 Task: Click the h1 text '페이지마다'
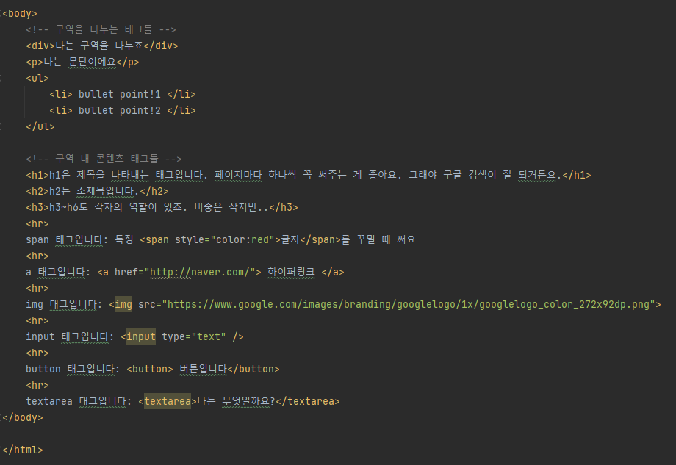238,176
